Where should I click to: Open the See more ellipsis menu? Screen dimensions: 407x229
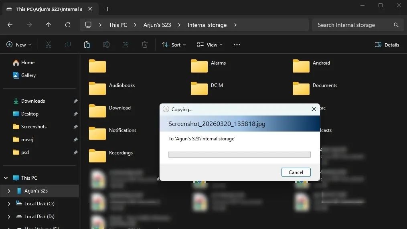click(237, 45)
